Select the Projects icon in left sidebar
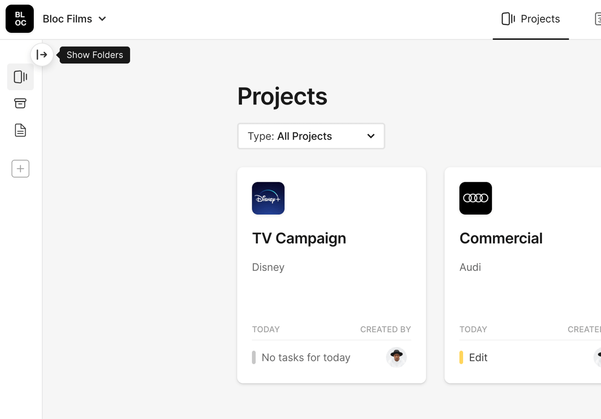 (x=20, y=77)
